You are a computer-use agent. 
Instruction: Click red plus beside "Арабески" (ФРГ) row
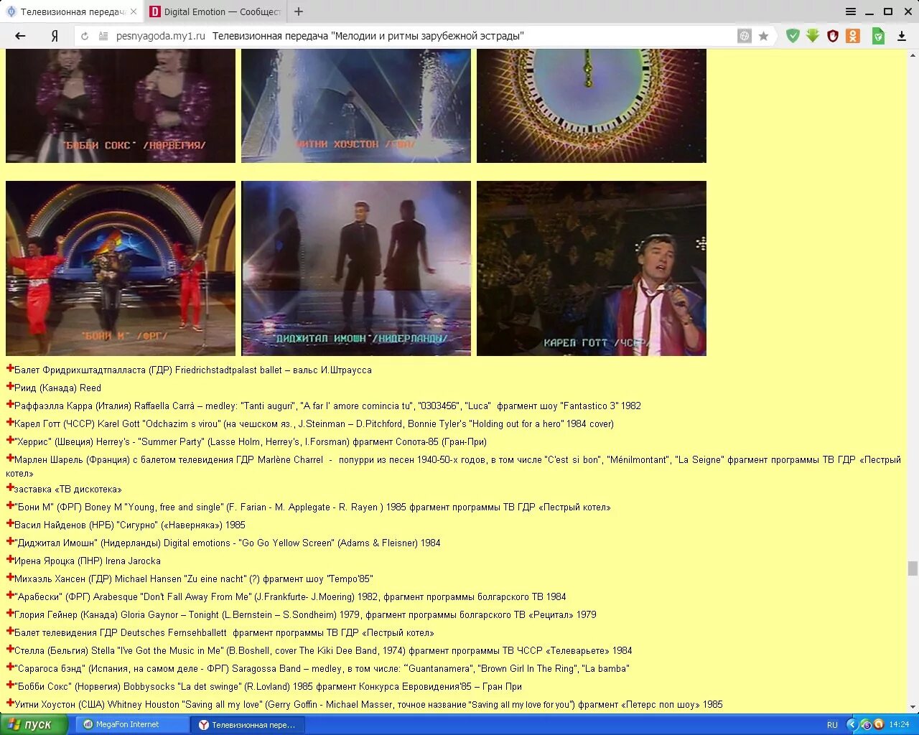[x=10, y=596]
